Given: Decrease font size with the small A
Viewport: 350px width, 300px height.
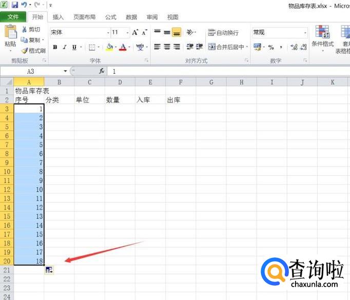Looking at the screenshot, I should (x=144, y=33).
